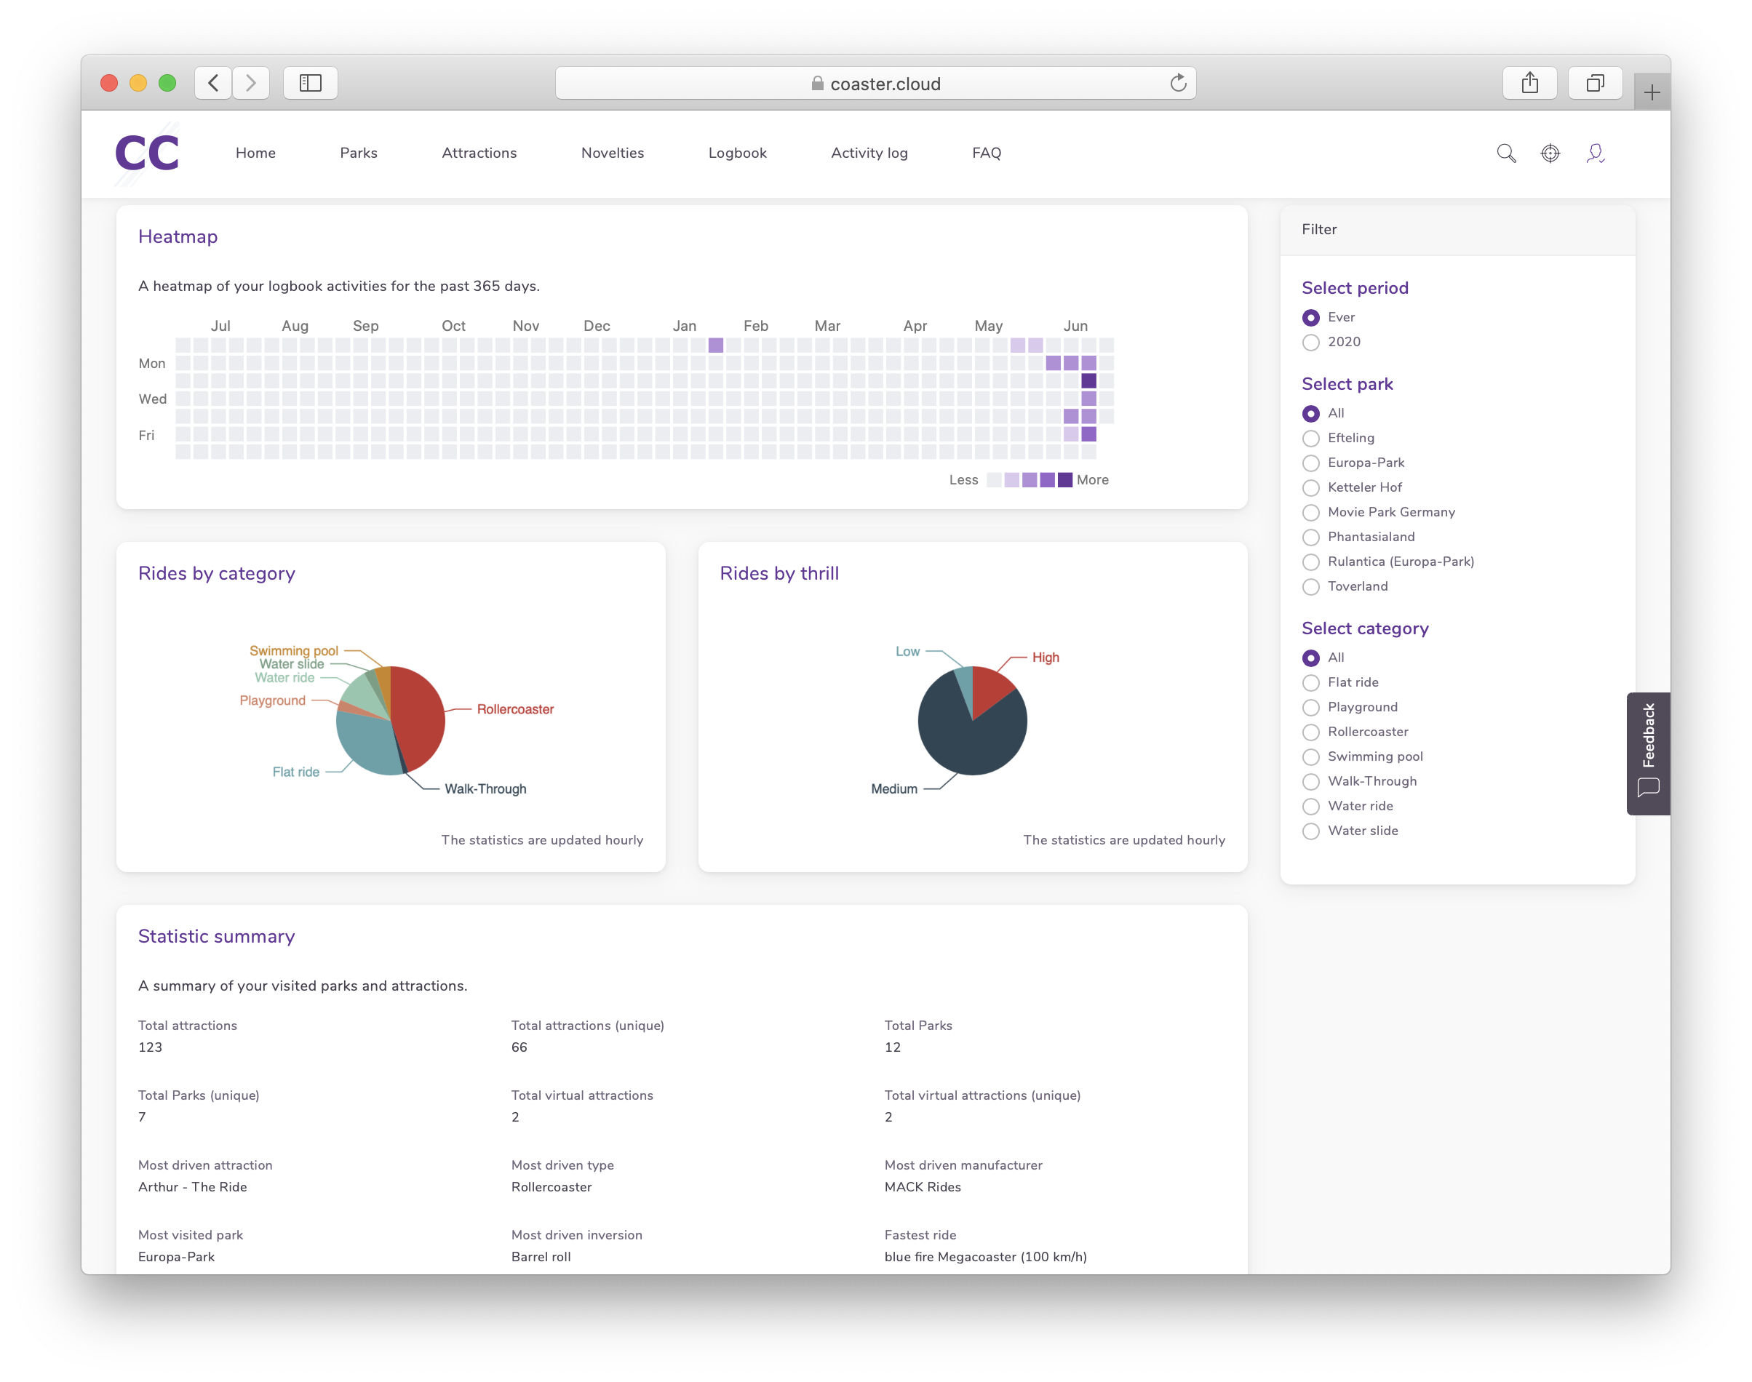Click the coaster.cloud address bar
Screen dimensions: 1752x1382
(875, 84)
